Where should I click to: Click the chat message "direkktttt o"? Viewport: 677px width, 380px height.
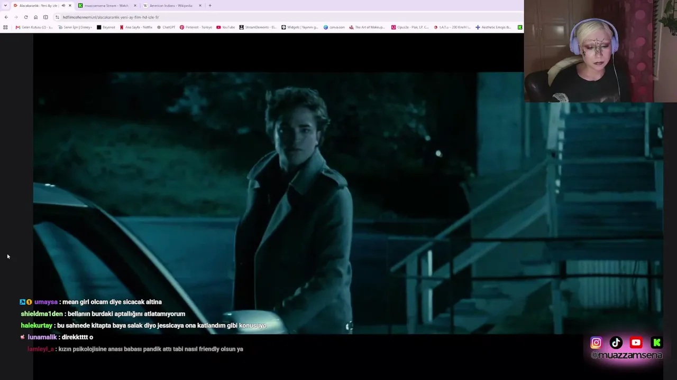coord(77,337)
